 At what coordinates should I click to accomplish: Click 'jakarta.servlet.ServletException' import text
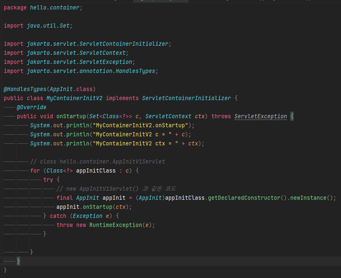[79, 62]
